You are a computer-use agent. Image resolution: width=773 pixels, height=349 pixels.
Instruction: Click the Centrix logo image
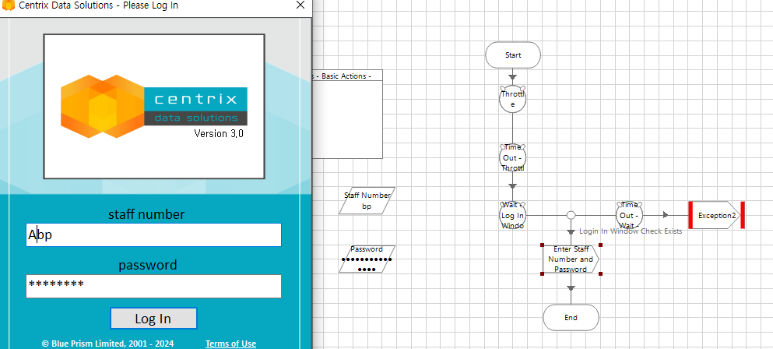click(154, 106)
